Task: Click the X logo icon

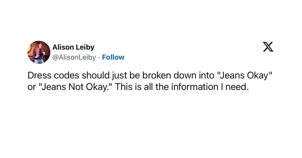Action: [268, 47]
